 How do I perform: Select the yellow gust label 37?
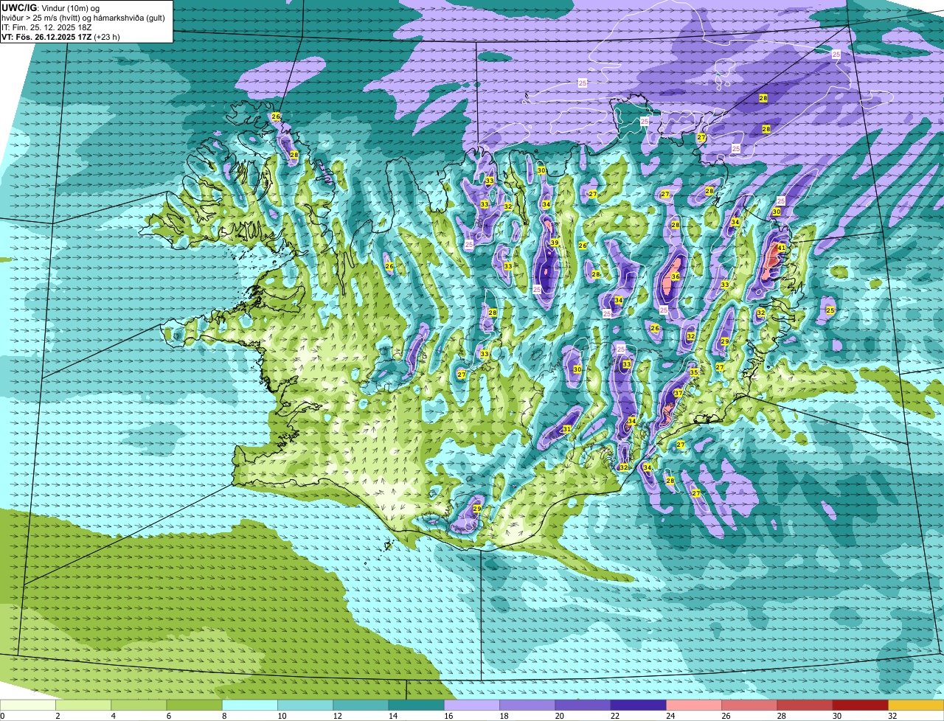pos(677,394)
